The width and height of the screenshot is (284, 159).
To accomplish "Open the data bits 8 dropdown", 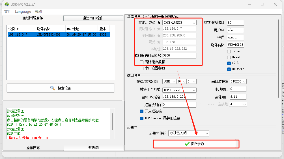I will [x=182, y=82].
